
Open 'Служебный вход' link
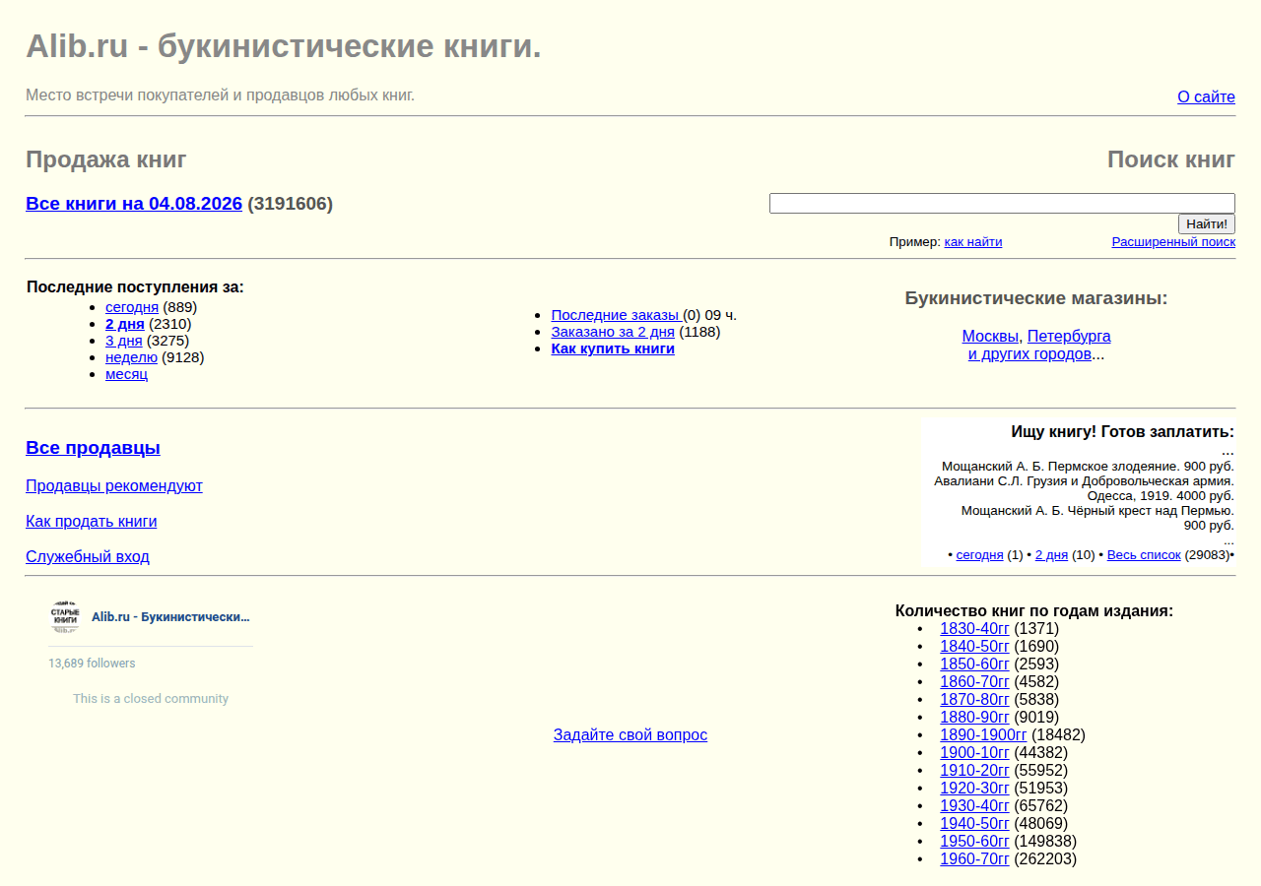(x=88, y=557)
